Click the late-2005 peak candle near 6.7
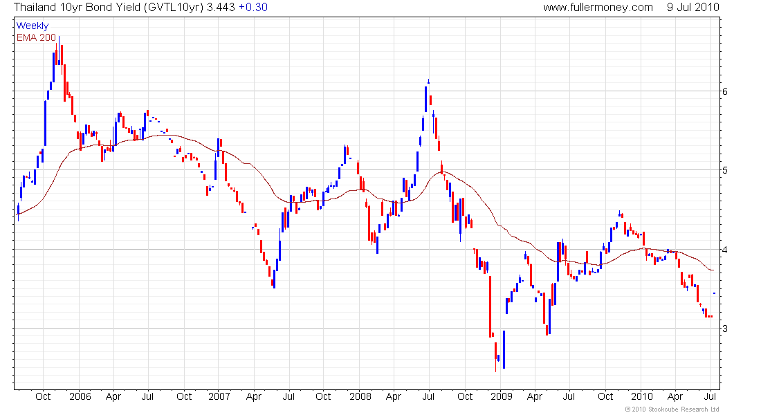Image resolution: width=761 pixels, height=415 pixels. pos(59,51)
